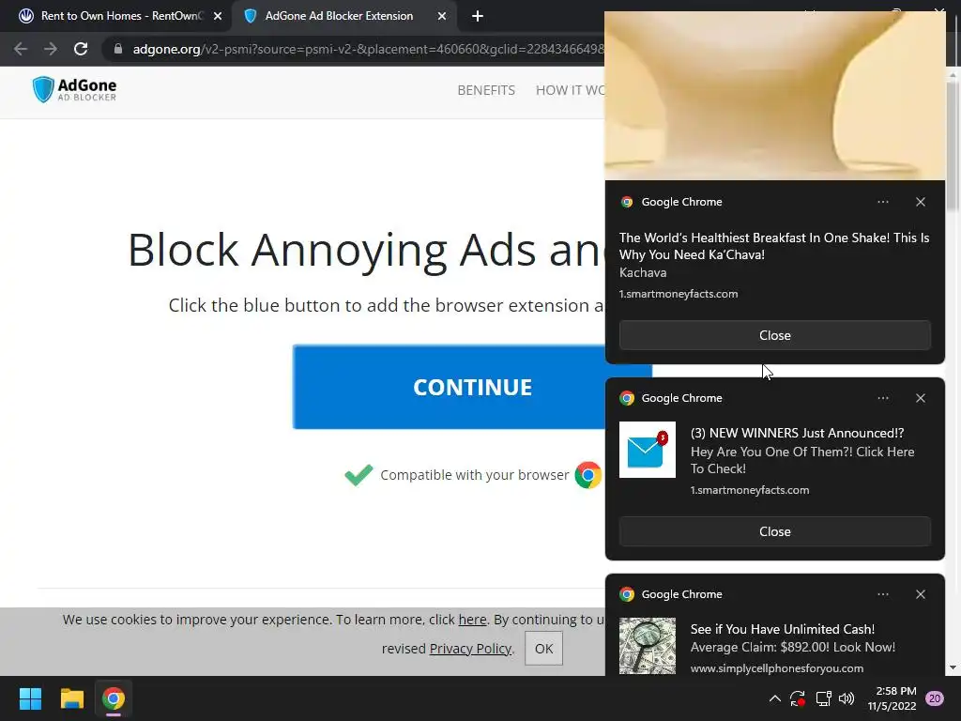
Task: Click the address bar URL field
Action: coord(368,49)
